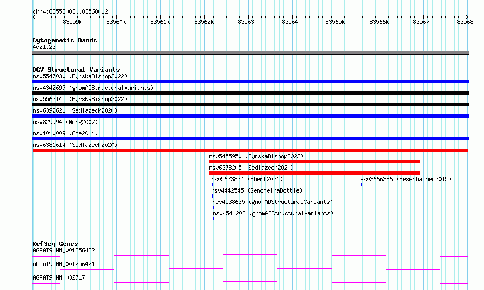Click the nsv829994 (Wong2007) label
This screenshot has height=290, width=484.
(x=65, y=122)
